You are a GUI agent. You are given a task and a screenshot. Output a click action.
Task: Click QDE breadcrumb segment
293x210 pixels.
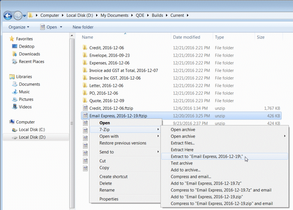pyautogui.click(x=140, y=15)
